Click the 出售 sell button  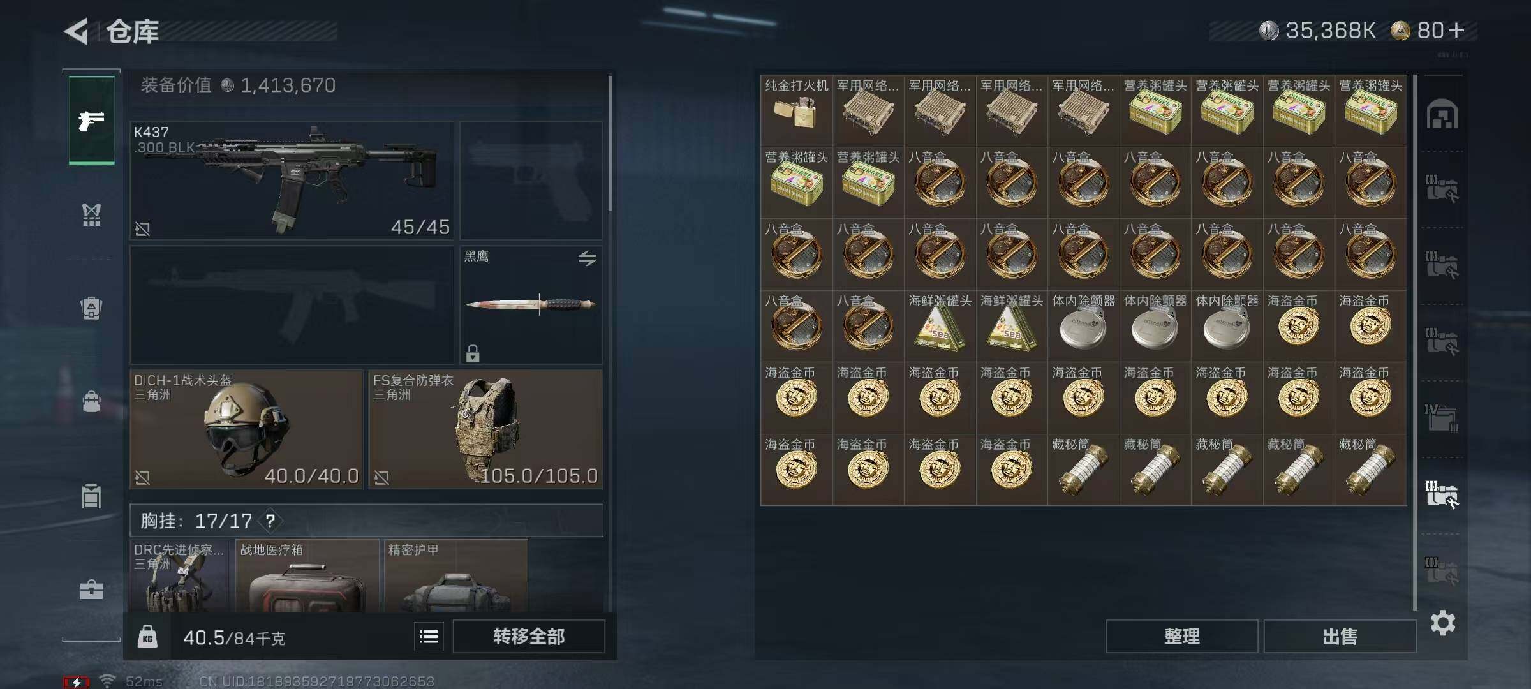pyautogui.click(x=1340, y=636)
